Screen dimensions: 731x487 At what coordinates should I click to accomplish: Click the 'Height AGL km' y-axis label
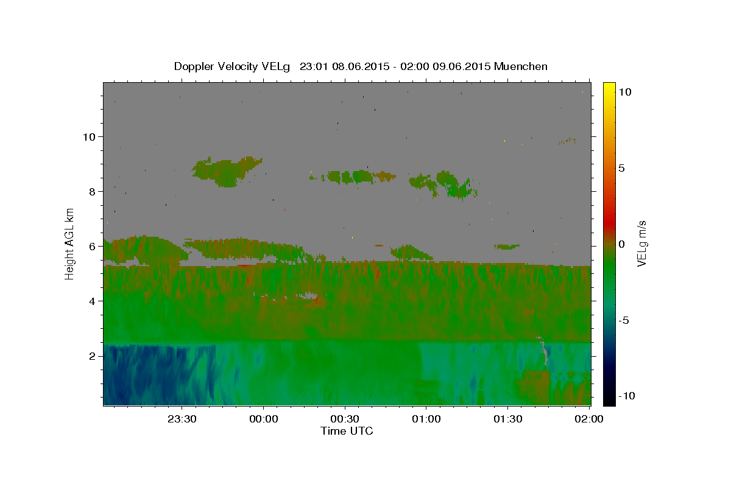pos(69,243)
